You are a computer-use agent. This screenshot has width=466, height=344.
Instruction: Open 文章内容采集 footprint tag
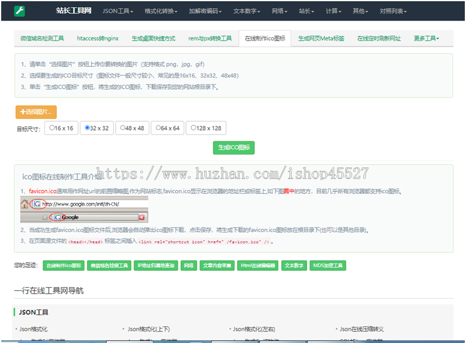[217, 265]
